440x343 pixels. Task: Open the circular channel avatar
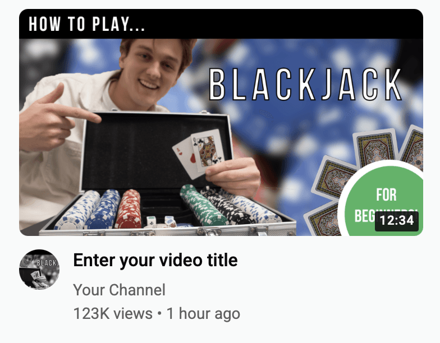pyautogui.click(x=39, y=269)
